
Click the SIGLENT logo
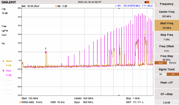click(9, 2)
